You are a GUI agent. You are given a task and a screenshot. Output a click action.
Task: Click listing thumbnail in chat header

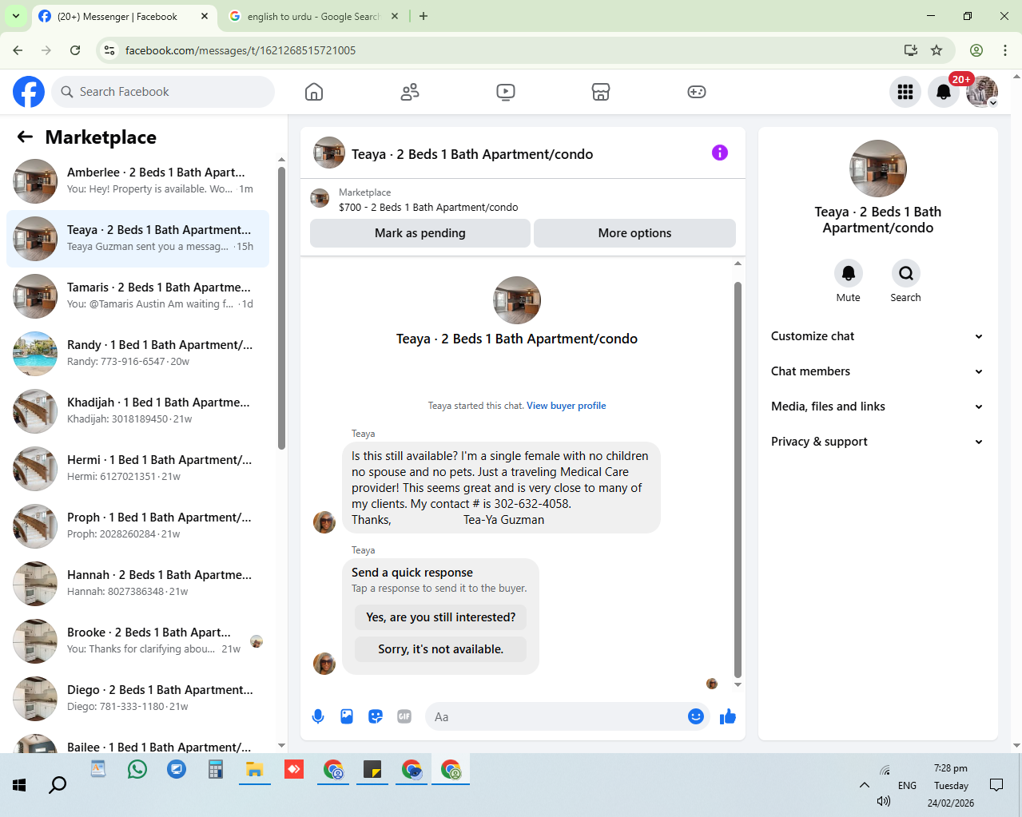pos(329,153)
